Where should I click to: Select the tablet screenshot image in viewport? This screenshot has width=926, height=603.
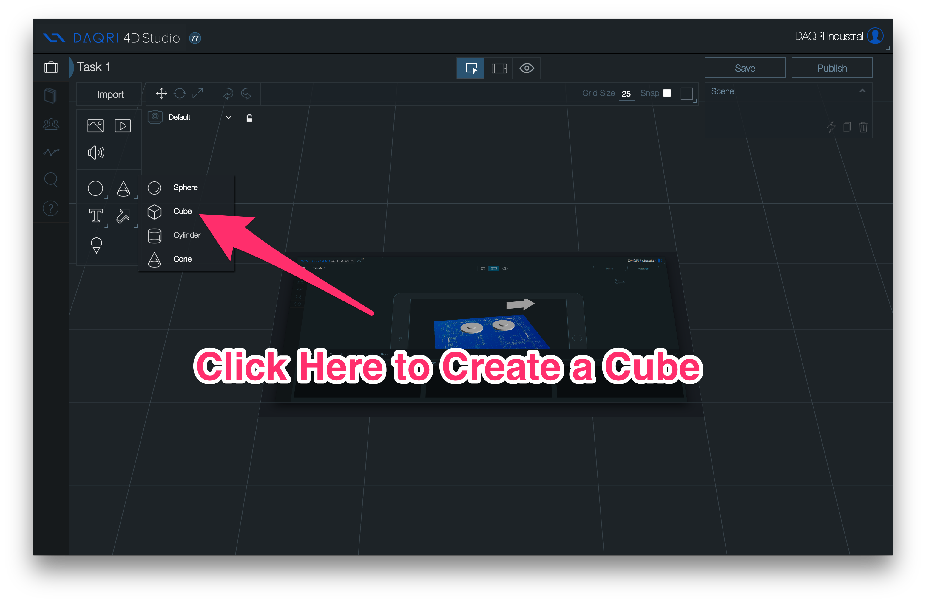(x=481, y=334)
